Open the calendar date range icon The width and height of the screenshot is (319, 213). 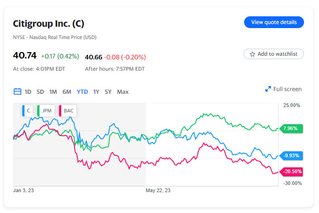click(18, 92)
